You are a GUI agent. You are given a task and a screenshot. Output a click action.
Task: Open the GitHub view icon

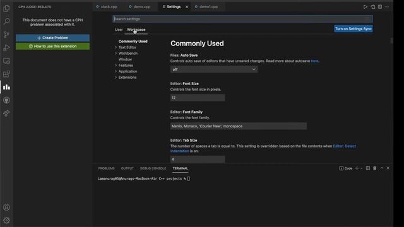pos(7,100)
